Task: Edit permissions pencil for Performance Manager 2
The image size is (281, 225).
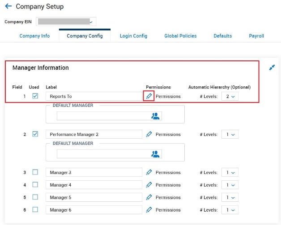Action: pyautogui.click(x=149, y=134)
